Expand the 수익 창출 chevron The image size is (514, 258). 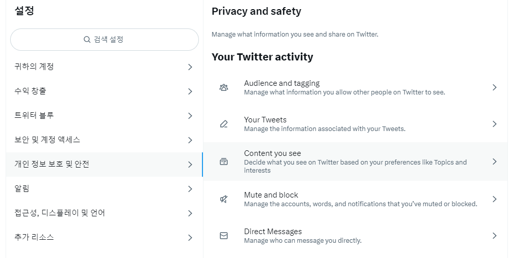click(190, 91)
